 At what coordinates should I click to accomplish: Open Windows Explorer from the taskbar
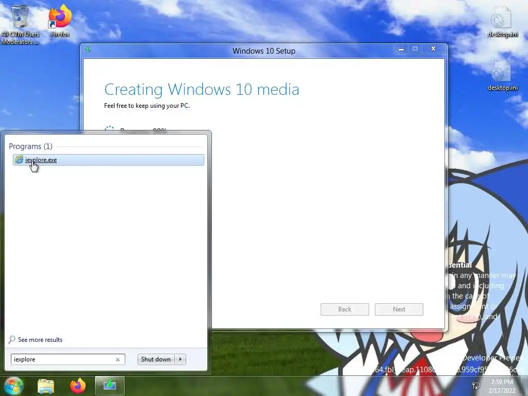coord(46,386)
